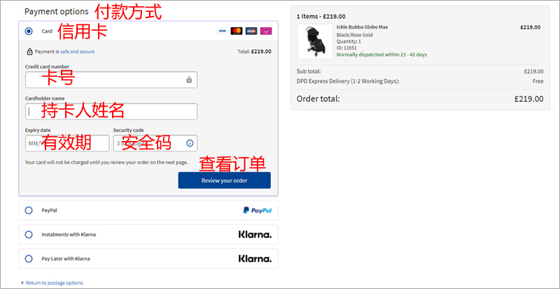Click the ID: 11651 text
560x289 pixels.
coord(346,47)
